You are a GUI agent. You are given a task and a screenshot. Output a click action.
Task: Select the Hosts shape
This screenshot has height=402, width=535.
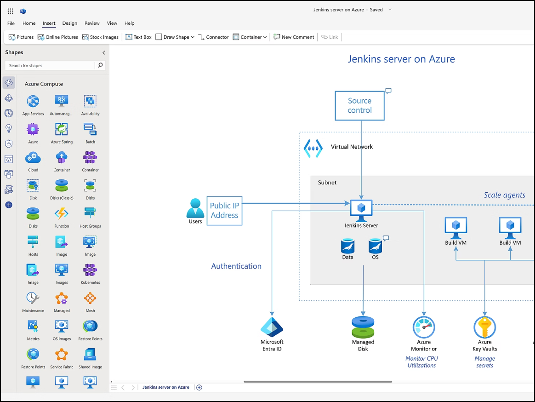[33, 246]
